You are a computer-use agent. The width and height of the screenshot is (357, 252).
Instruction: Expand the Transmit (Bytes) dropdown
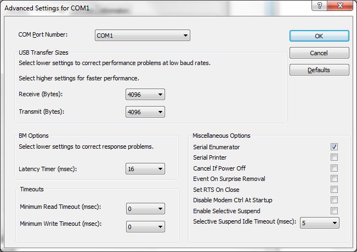[145, 112]
